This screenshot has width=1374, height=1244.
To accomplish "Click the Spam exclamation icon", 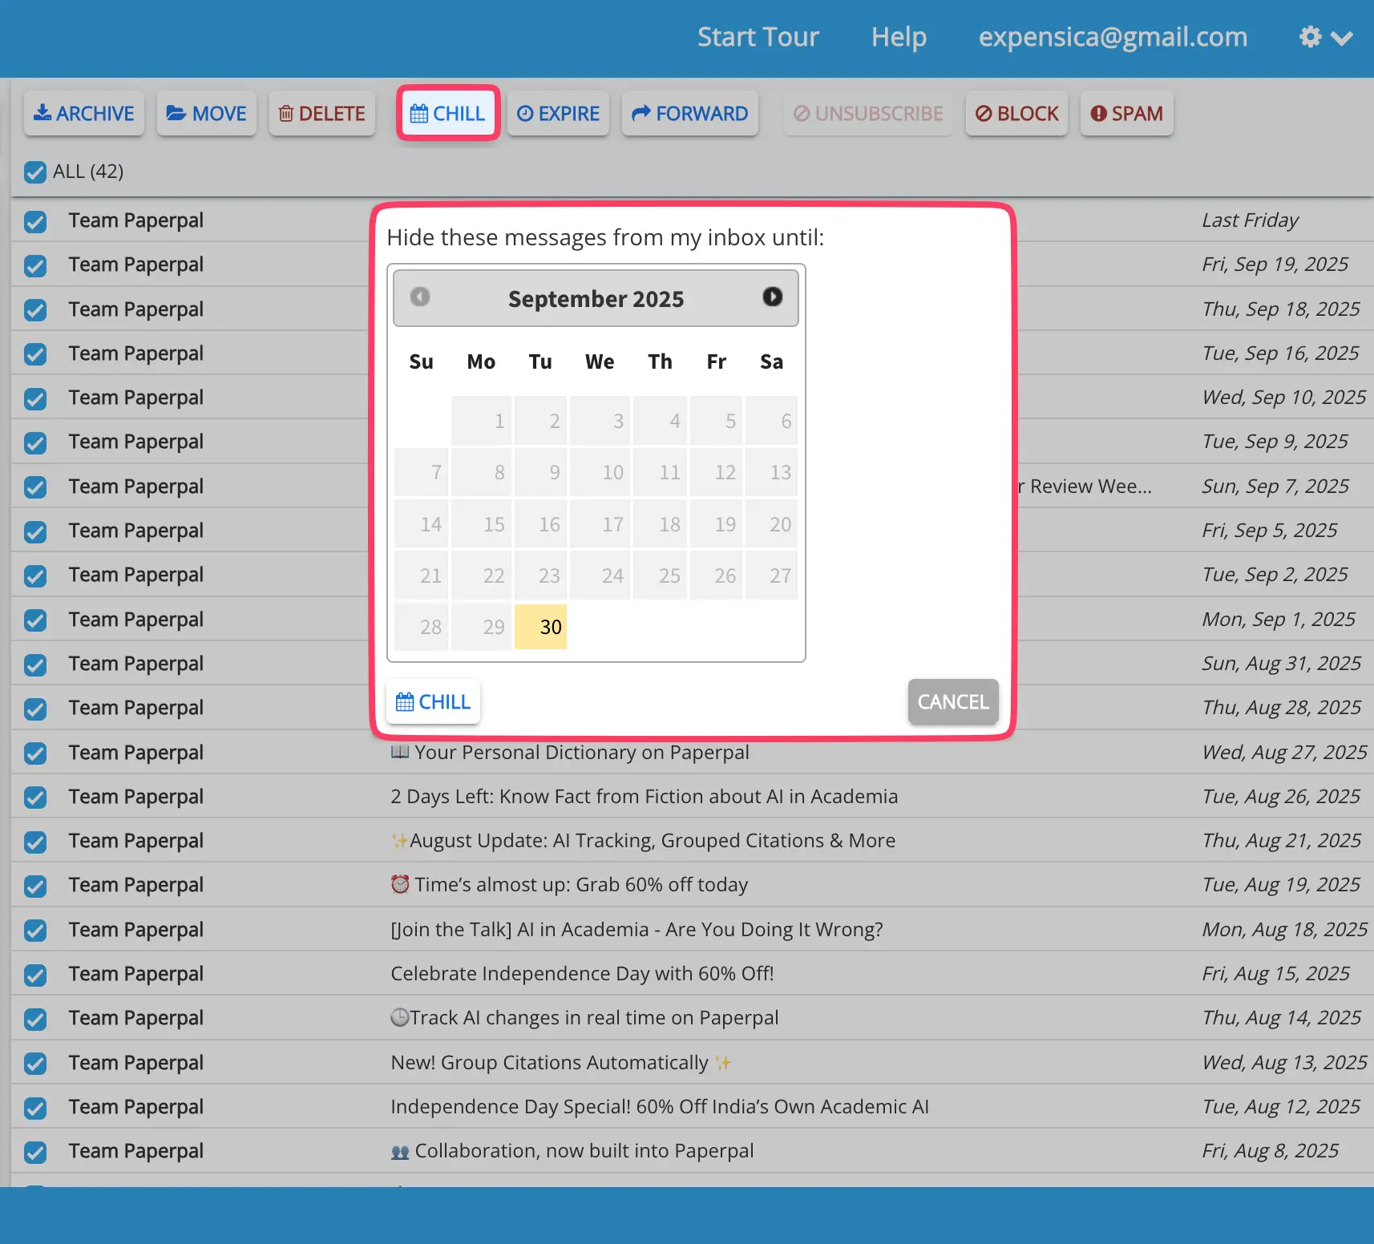I will click(1098, 114).
